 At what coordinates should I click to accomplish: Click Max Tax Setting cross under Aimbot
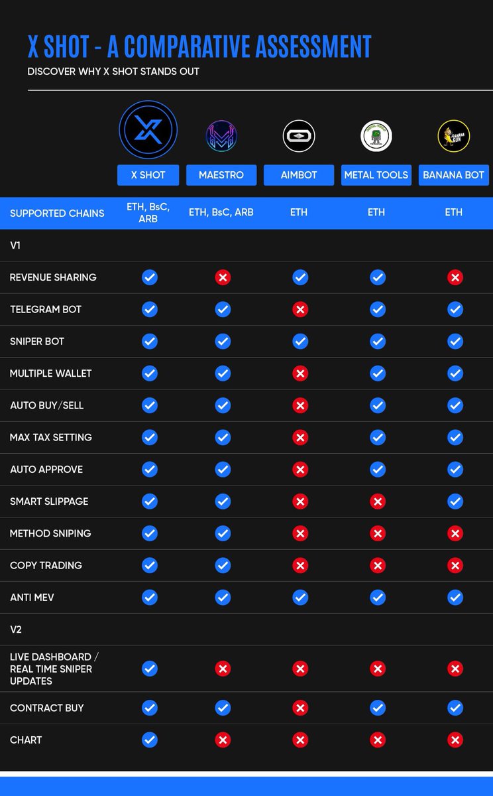300,437
